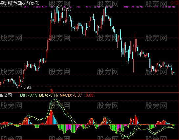Click the MACD: -0.07 indicator value
Image resolution: width=179 pixels, height=140 pixels.
71,95
